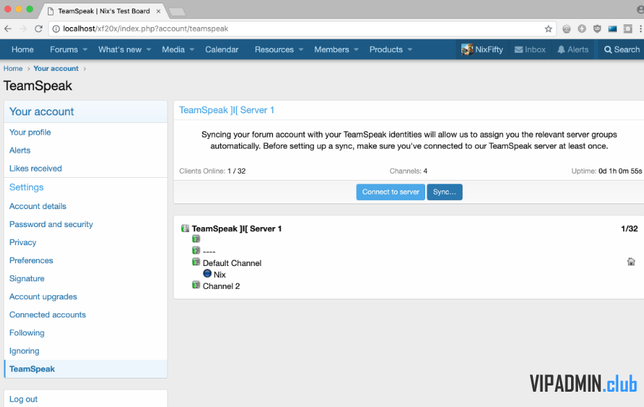Viewport: 644px width, 407px height.
Task: Click the shield browser extension icon
Action: [597, 28]
